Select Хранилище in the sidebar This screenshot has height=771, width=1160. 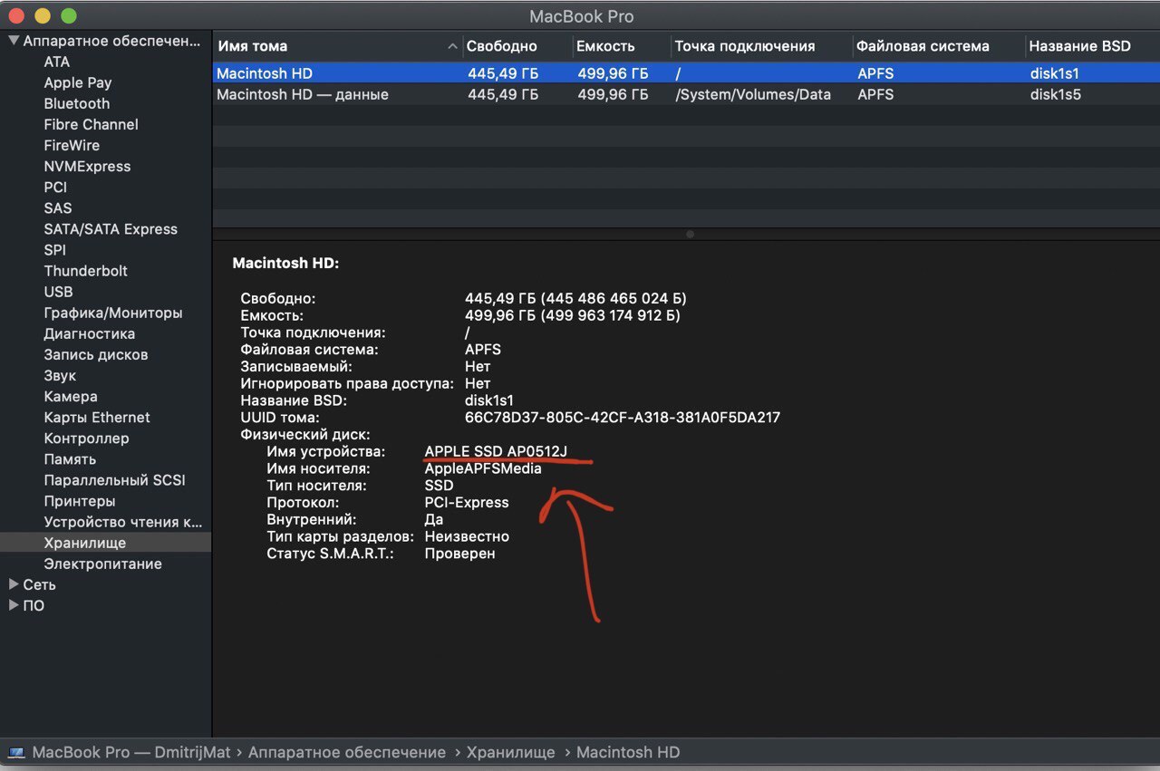pyautogui.click(x=85, y=543)
